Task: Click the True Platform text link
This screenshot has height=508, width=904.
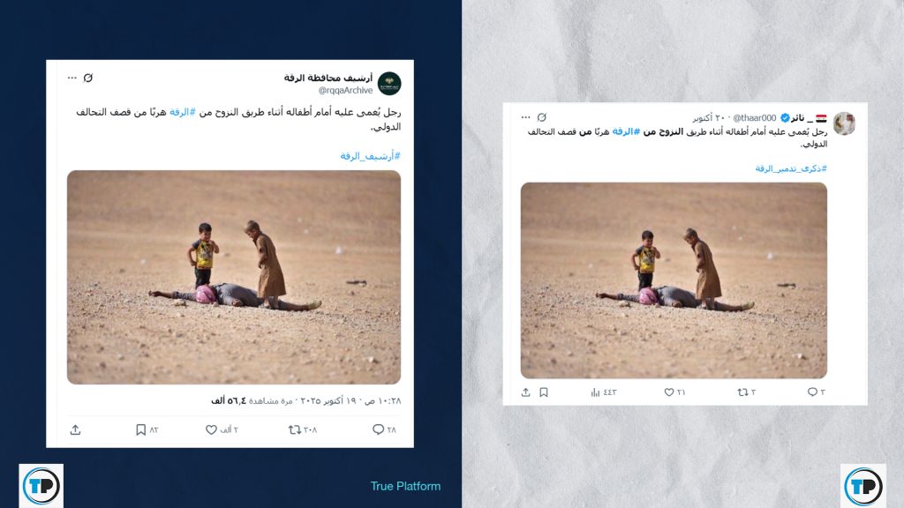Action: 405,486
